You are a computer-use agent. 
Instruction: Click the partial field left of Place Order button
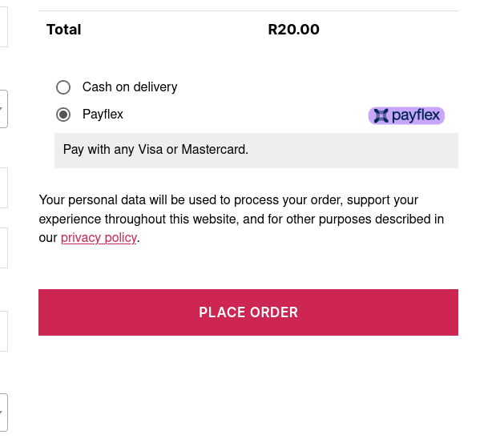tap(3, 332)
